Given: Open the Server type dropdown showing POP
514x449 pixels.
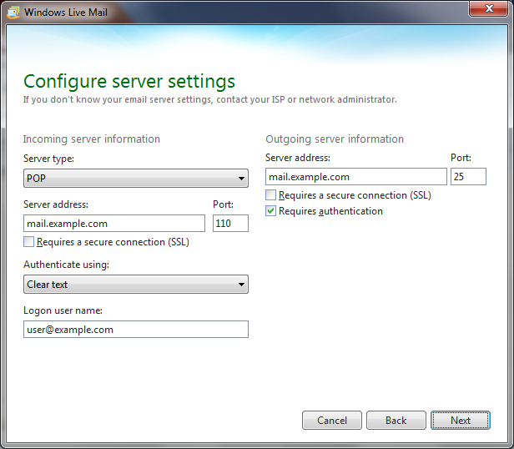Looking at the screenshot, I should click(136, 178).
